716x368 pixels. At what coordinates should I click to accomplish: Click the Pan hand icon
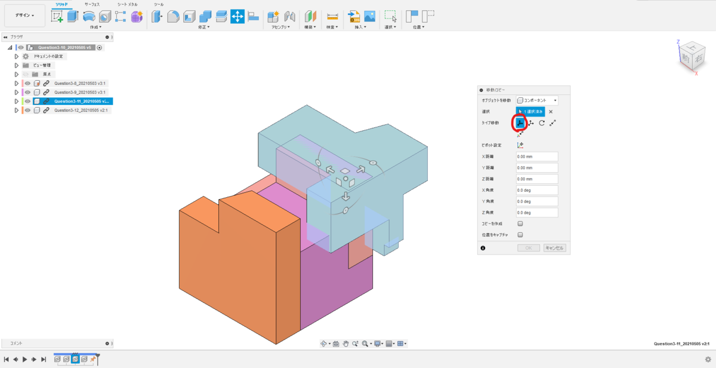(345, 344)
